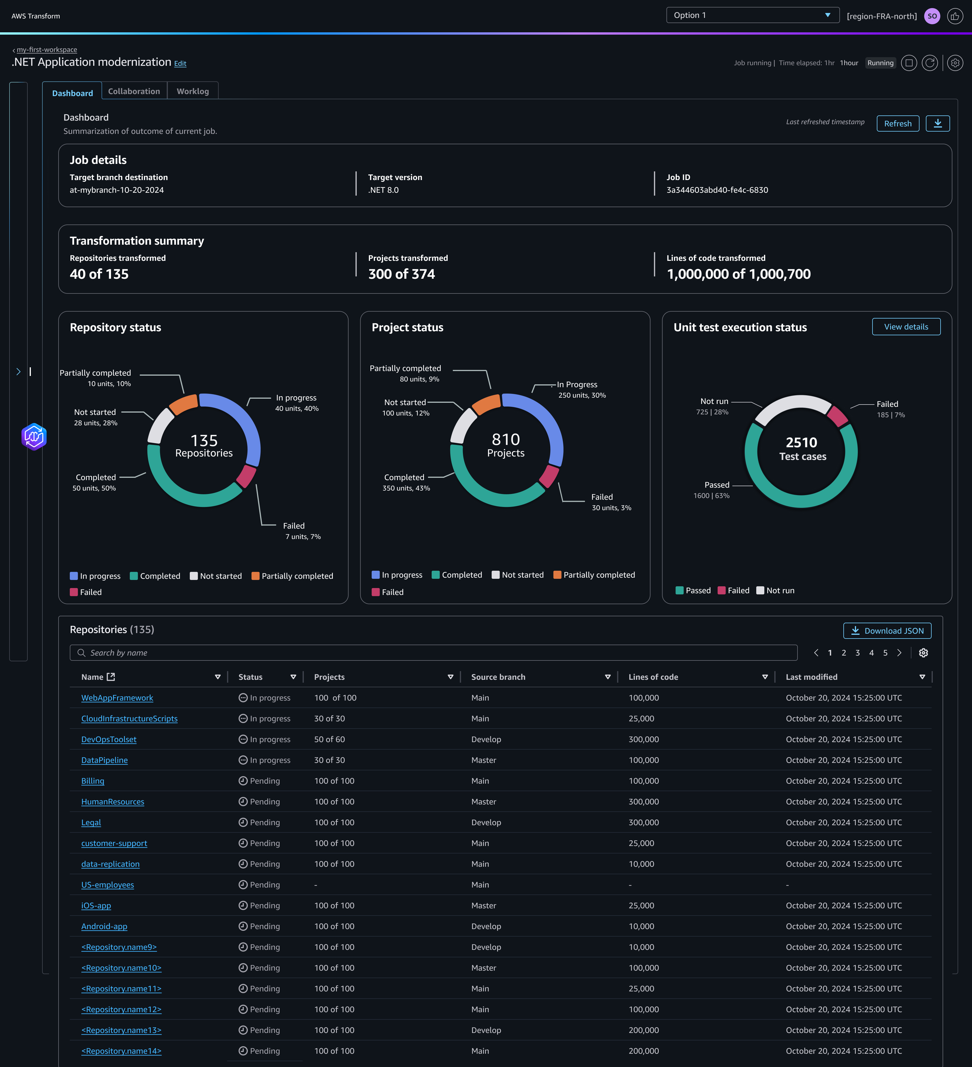Open repositories list in external link
This screenshot has height=1067, width=972.
click(x=111, y=676)
